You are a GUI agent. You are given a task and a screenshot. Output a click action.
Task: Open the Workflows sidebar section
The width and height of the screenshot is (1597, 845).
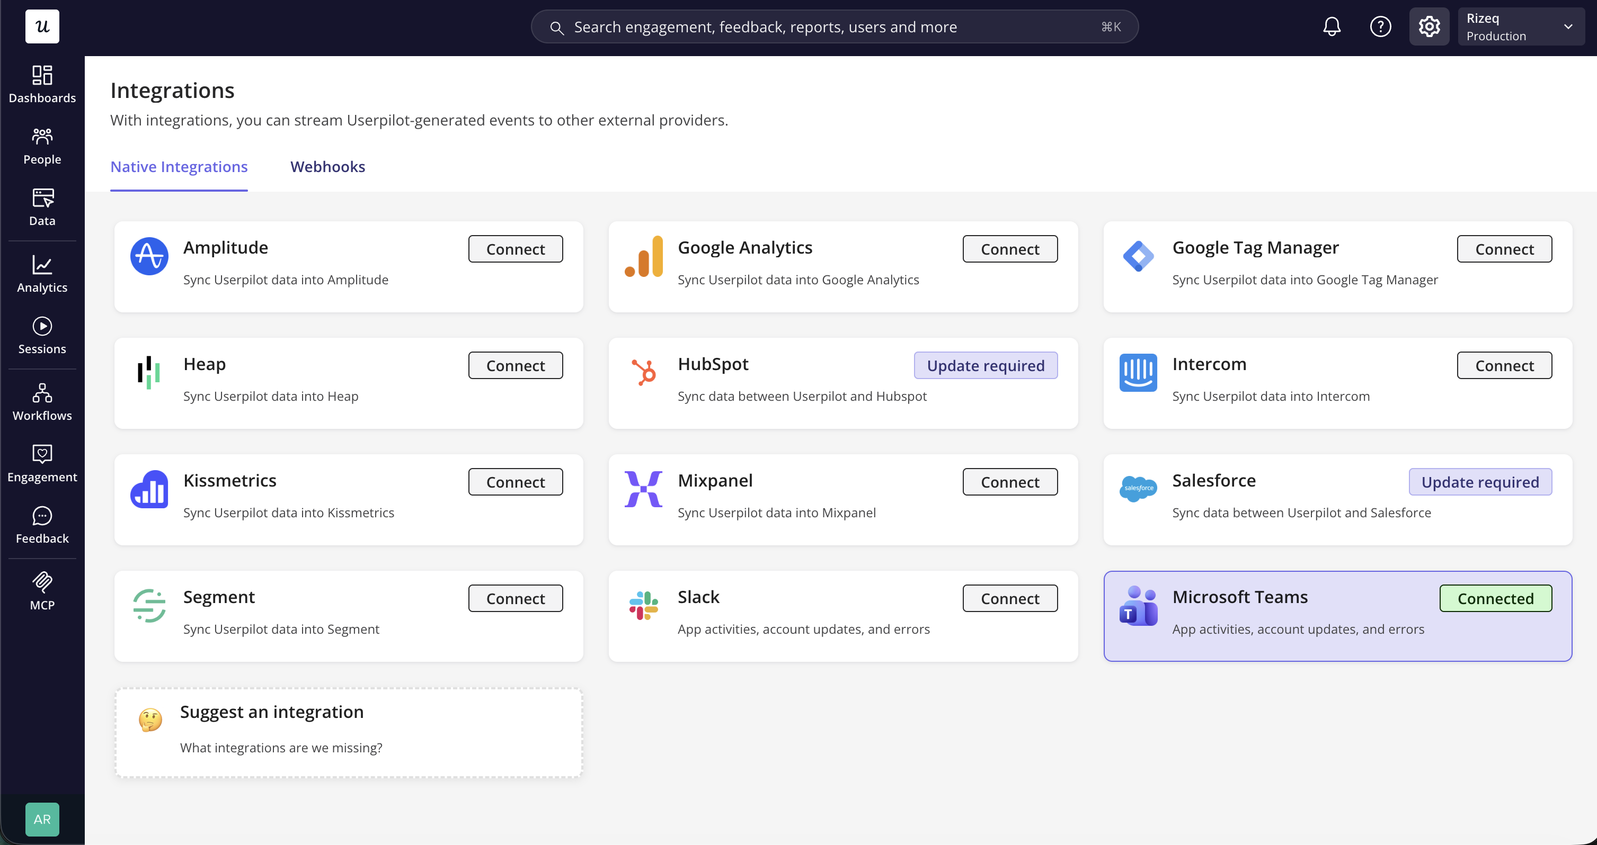[x=42, y=402]
